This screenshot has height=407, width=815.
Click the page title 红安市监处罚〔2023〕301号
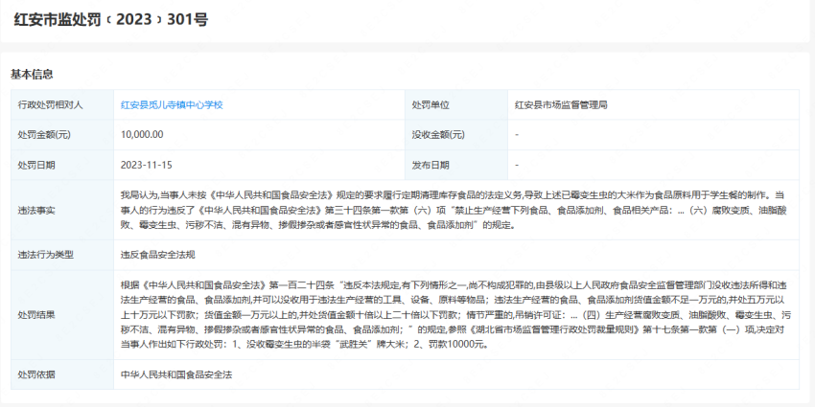(111, 19)
